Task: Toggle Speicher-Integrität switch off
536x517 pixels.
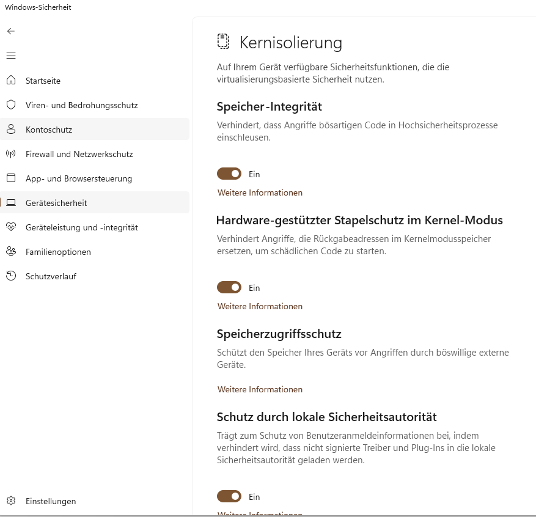Action: [229, 174]
